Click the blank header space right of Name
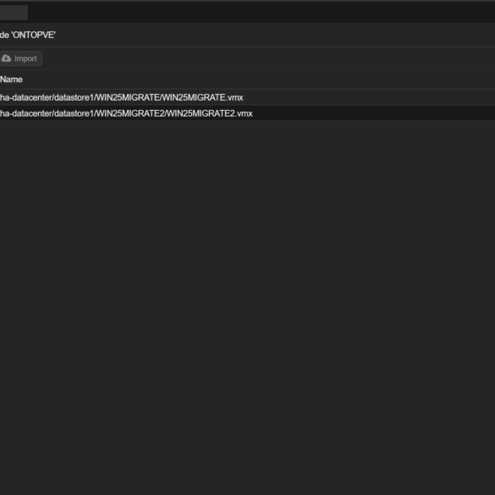This screenshot has width=495, height=495. 259,80
